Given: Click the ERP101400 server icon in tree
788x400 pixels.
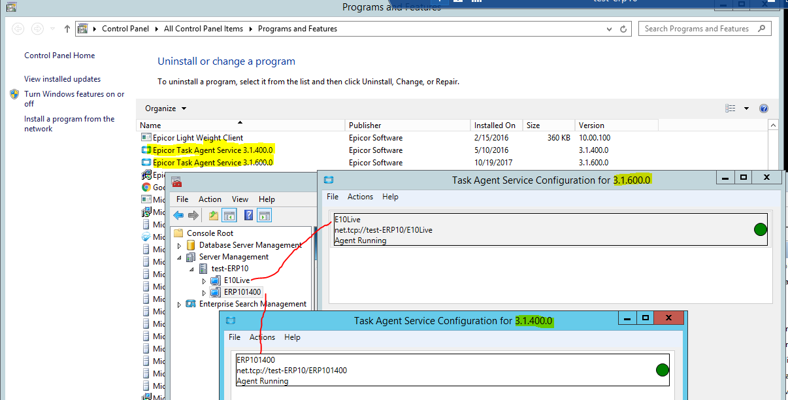Looking at the screenshot, I should [x=216, y=292].
